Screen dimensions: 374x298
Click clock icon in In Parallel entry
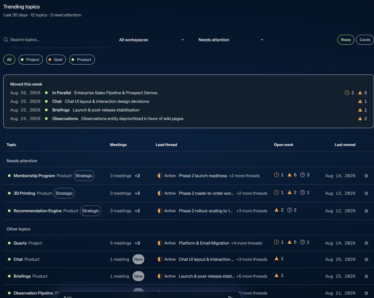[347, 93]
